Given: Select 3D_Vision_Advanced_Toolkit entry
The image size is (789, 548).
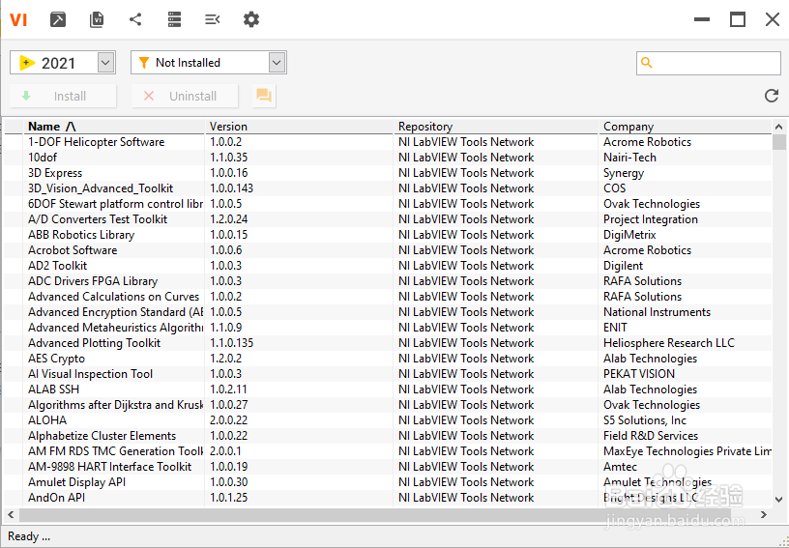Looking at the screenshot, I should [388, 188].
